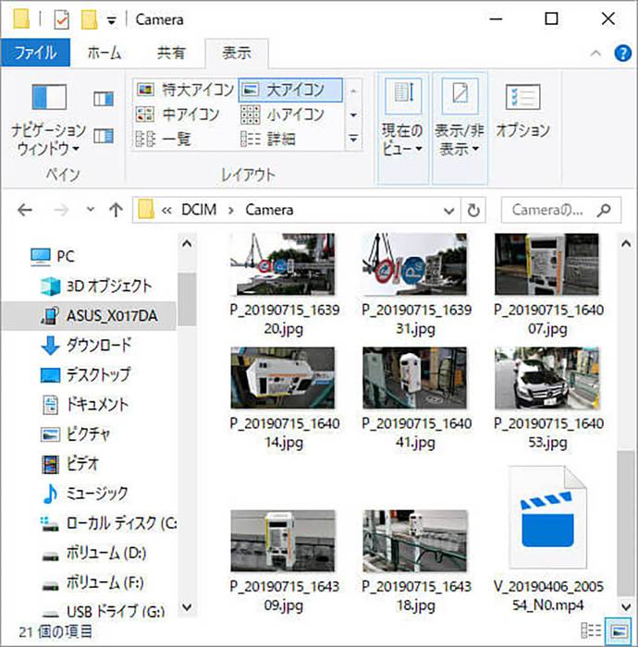This screenshot has width=638, height=647.
Task: Refresh the Camera folder
Action: pyautogui.click(x=472, y=211)
